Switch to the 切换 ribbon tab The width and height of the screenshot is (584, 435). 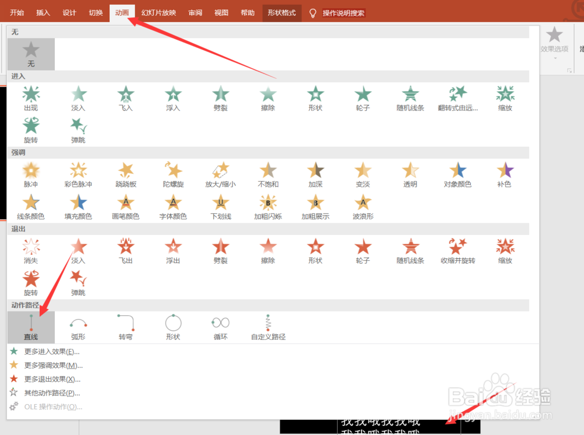(96, 13)
